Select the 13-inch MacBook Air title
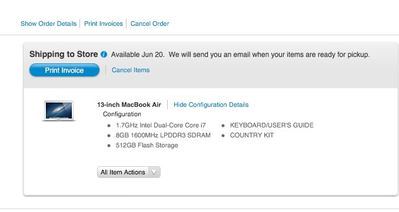399x212 pixels. tap(129, 105)
